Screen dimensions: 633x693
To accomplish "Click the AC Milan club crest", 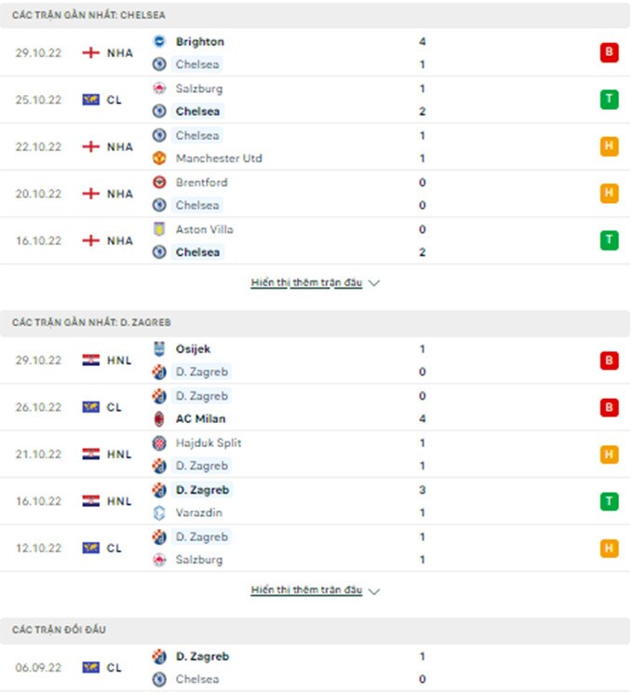I will (x=159, y=419).
